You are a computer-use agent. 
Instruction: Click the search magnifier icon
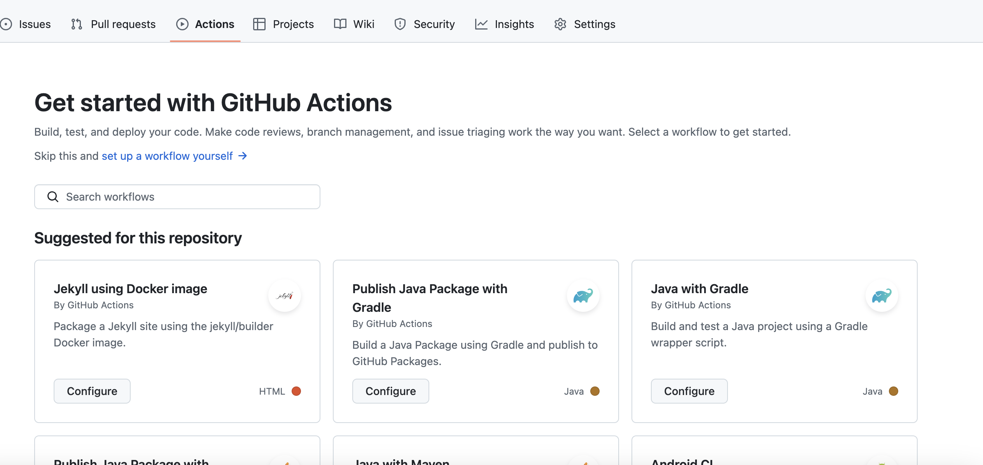click(53, 197)
